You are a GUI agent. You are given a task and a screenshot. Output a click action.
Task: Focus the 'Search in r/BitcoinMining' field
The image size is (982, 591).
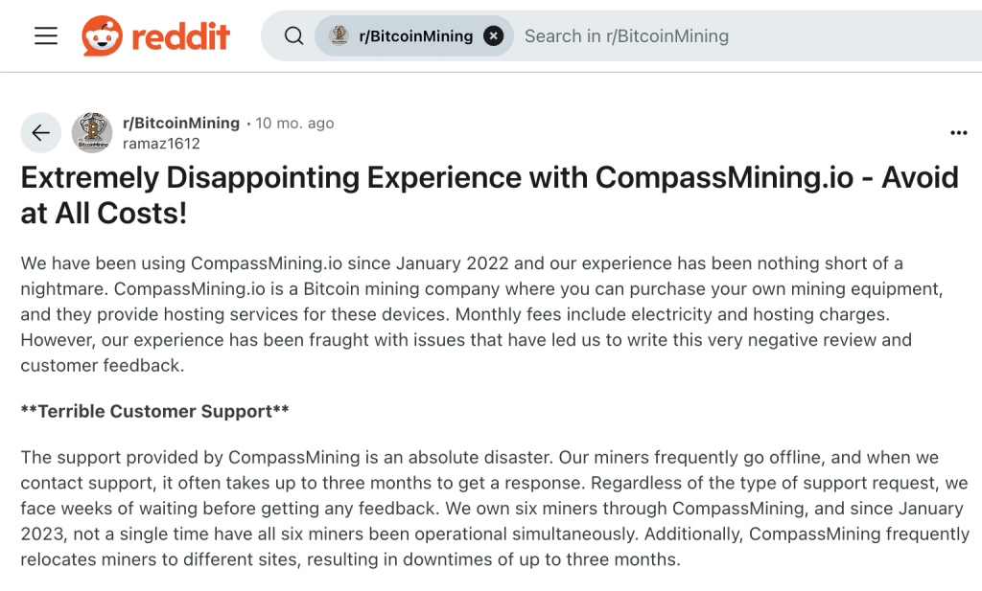[729, 36]
